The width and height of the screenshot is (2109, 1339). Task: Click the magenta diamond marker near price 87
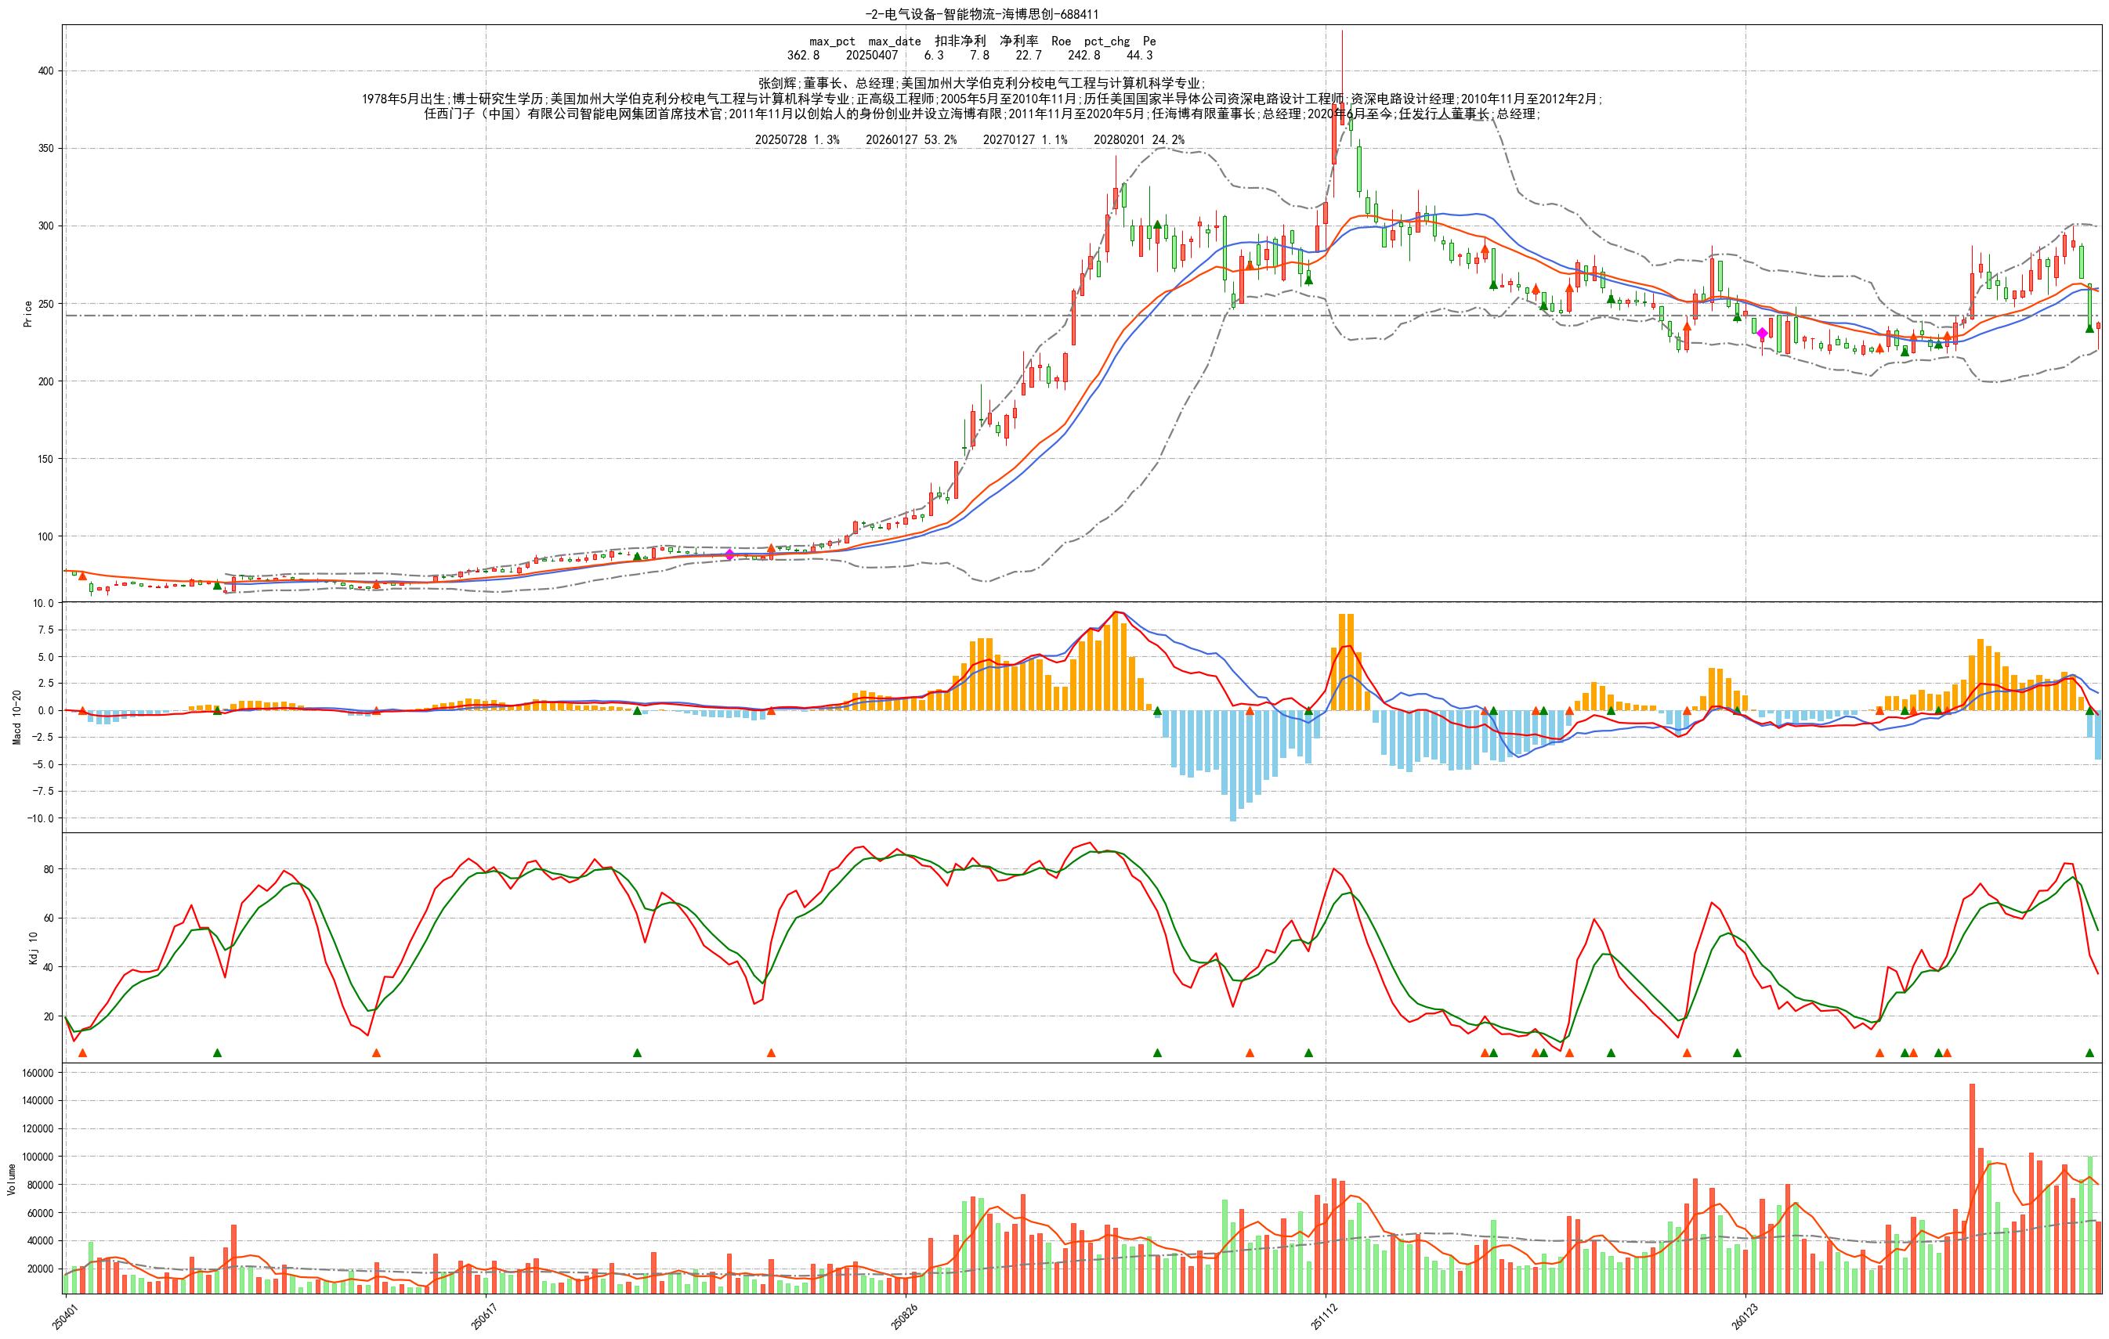click(x=729, y=554)
